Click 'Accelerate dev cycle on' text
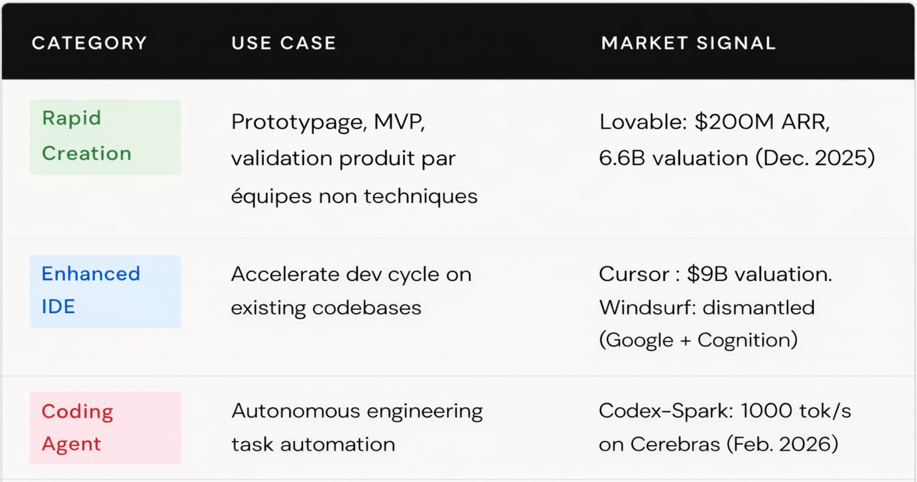The image size is (917, 482). 351,274
